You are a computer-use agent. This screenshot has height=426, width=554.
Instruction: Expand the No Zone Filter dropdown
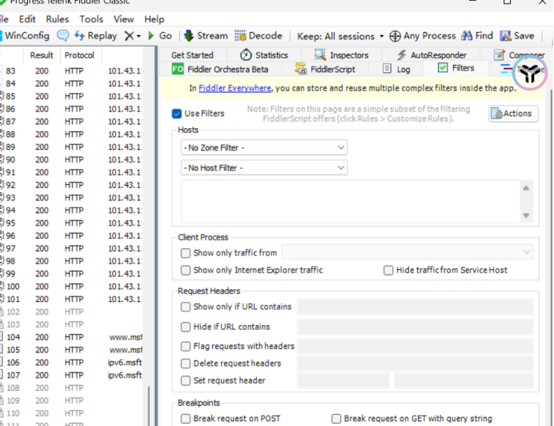[264, 147]
